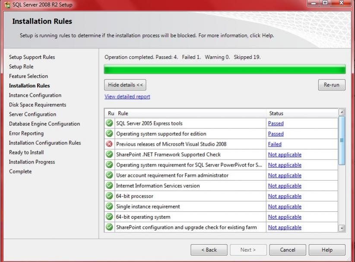Click the red failed icon for Visual Studio 2008 rule
This screenshot has height=262, width=355.
[x=109, y=144]
